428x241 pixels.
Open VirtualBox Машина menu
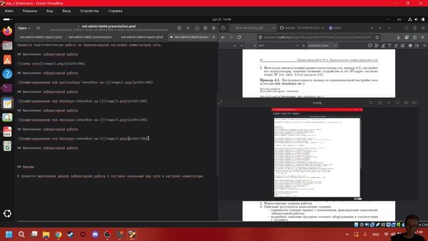coord(29,11)
